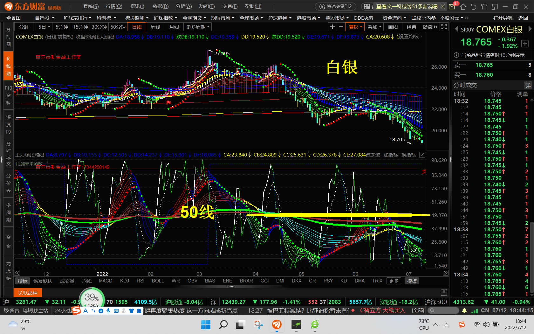Click the 关联品种 button
Image resolution: width=534 pixels, height=334 pixels.
click(28, 293)
